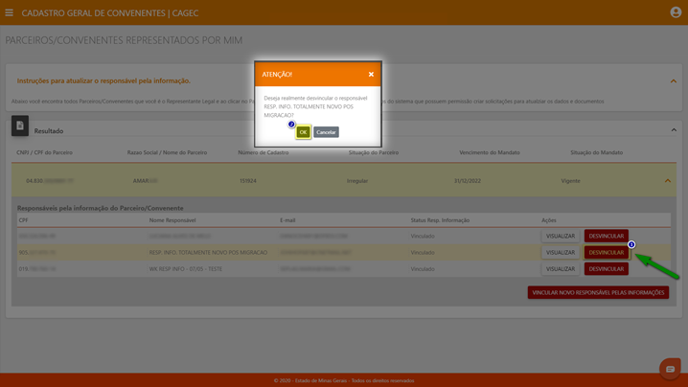Screen dimensions: 688x387
Task: Open the user profile account icon
Action: click(676, 12)
